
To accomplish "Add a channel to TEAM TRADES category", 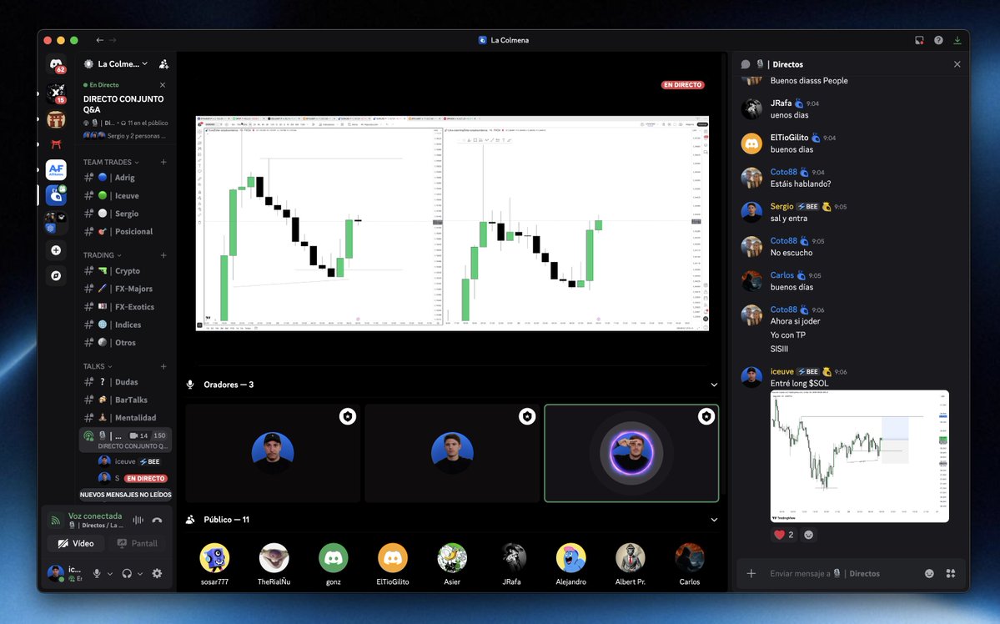I will 163,162.
